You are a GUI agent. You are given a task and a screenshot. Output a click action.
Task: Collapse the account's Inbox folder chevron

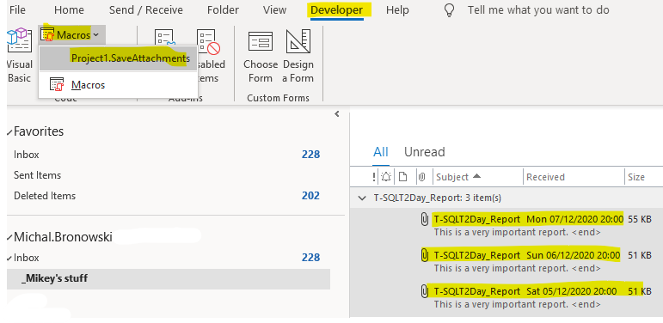[9, 258]
